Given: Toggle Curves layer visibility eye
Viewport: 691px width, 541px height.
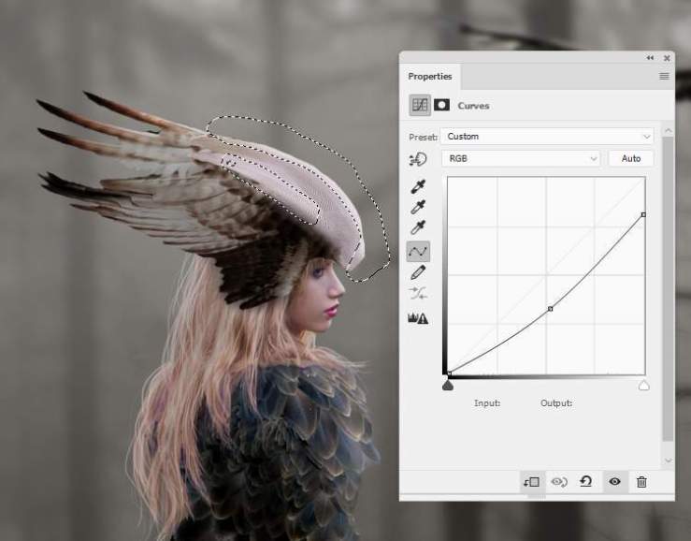Looking at the screenshot, I should [614, 481].
